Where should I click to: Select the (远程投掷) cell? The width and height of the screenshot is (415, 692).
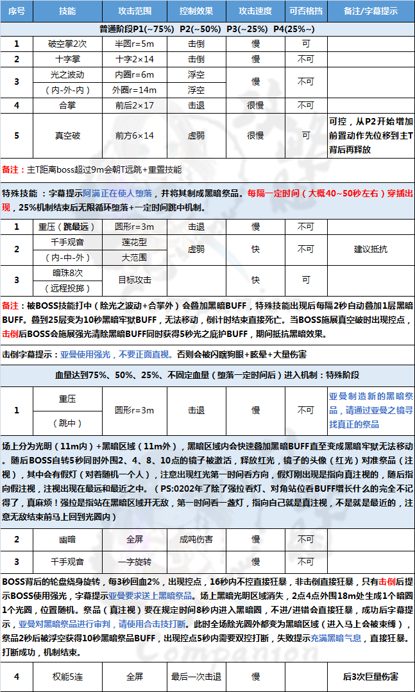pos(67,288)
